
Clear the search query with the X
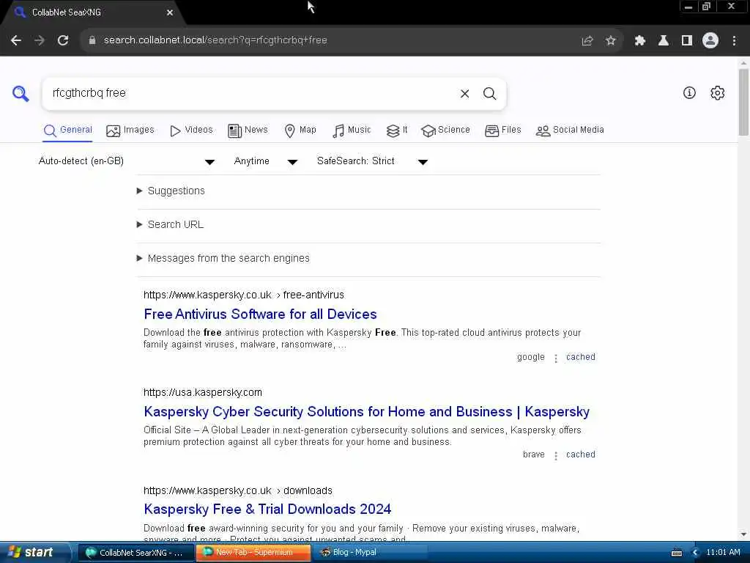tap(464, 94)
